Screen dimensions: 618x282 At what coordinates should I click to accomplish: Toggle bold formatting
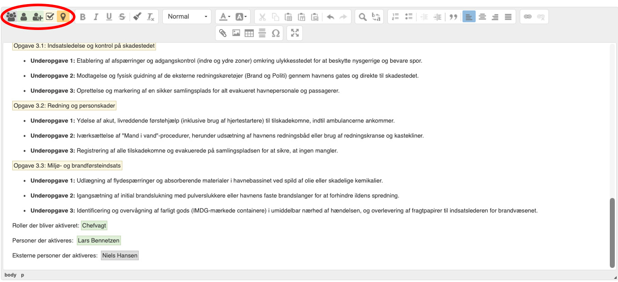(x=83, y=17)
